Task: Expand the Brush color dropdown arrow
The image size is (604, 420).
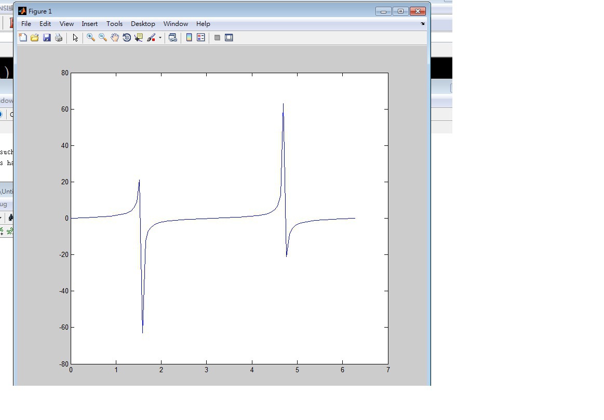Action: click(160, 37)
